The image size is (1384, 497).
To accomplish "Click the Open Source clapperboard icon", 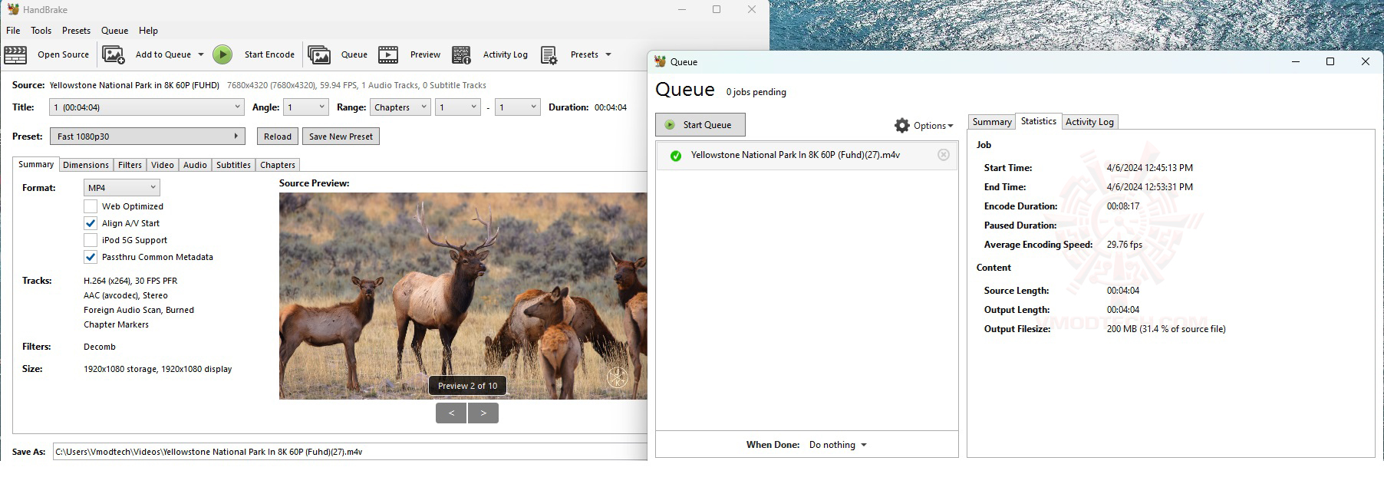I will pyautogui.click(x=15, y=54).
